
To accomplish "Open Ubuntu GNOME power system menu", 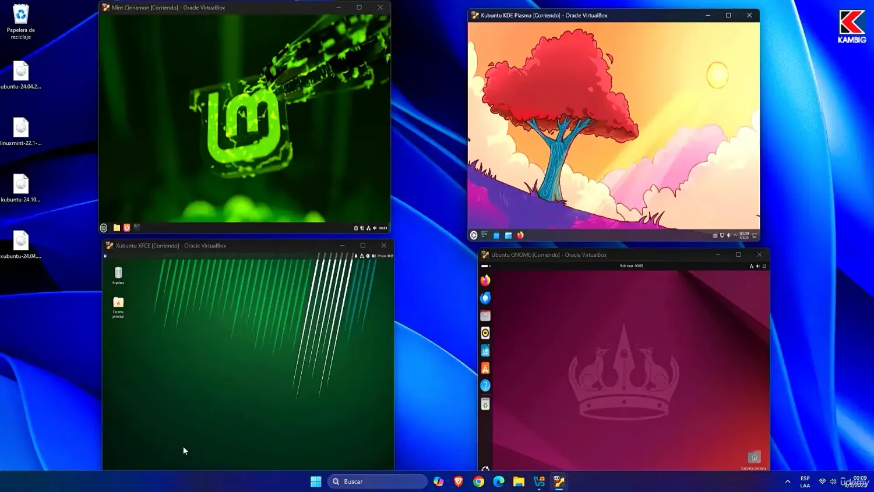I will (x=764, y=266).
